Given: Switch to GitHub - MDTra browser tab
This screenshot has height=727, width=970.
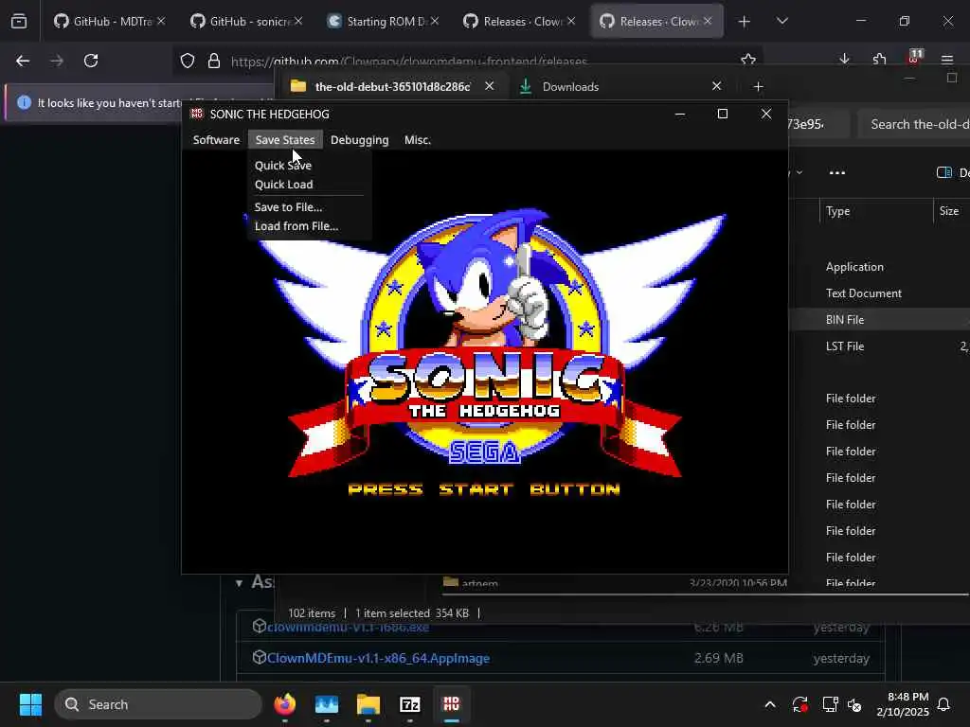Looking at the screenshot, I should (102, 21).
